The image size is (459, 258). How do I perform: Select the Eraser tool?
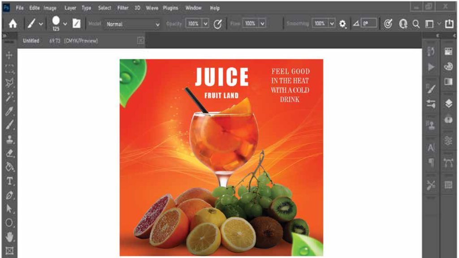(10, 153)
